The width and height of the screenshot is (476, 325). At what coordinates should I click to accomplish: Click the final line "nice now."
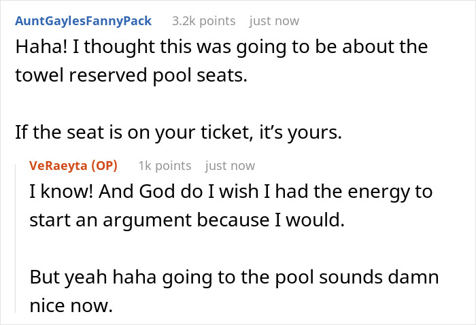pos(70,305)
